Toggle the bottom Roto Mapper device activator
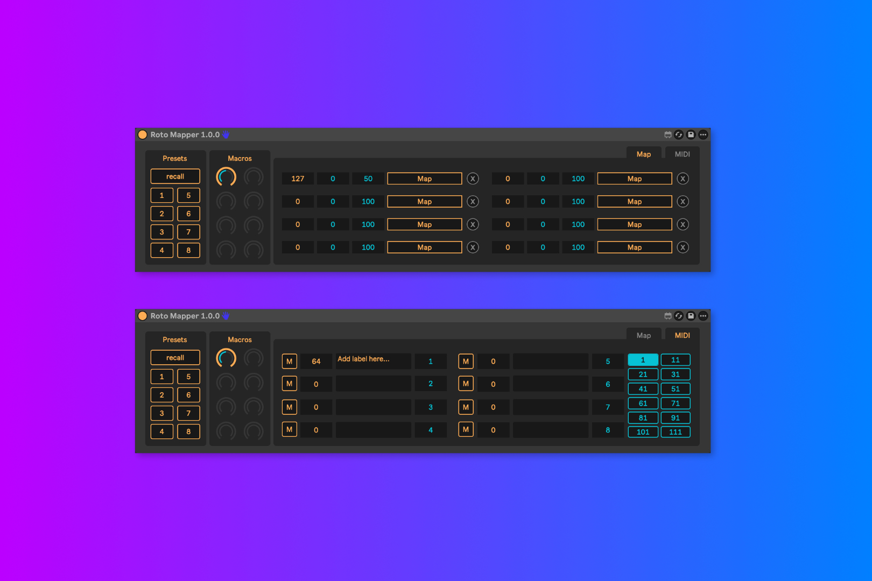The image size is (872, 581). pos(143,316)
